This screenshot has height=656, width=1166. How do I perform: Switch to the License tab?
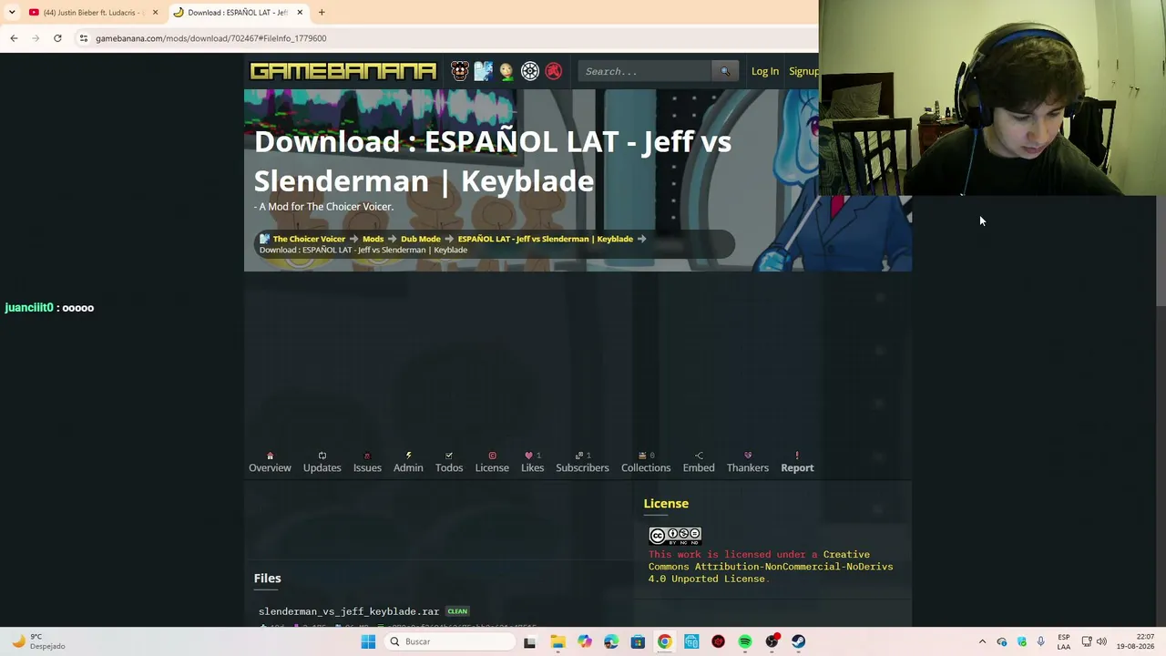point(492,462)
